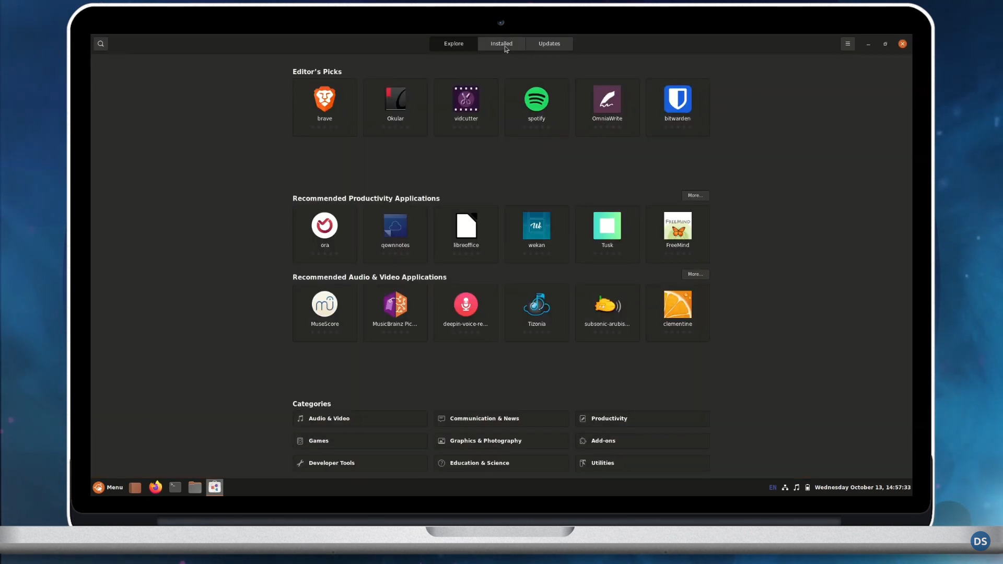Open the Brave browser app icon
Screen dimensions: 1003x564
pyautogui.click(x=324, y=99)
